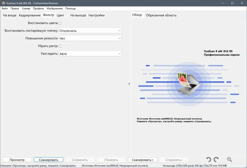This screenshot has width=247, height=168.
Task: Select the «Фильтр» tab
Action: pyautogui.click(x=48, y=15)
